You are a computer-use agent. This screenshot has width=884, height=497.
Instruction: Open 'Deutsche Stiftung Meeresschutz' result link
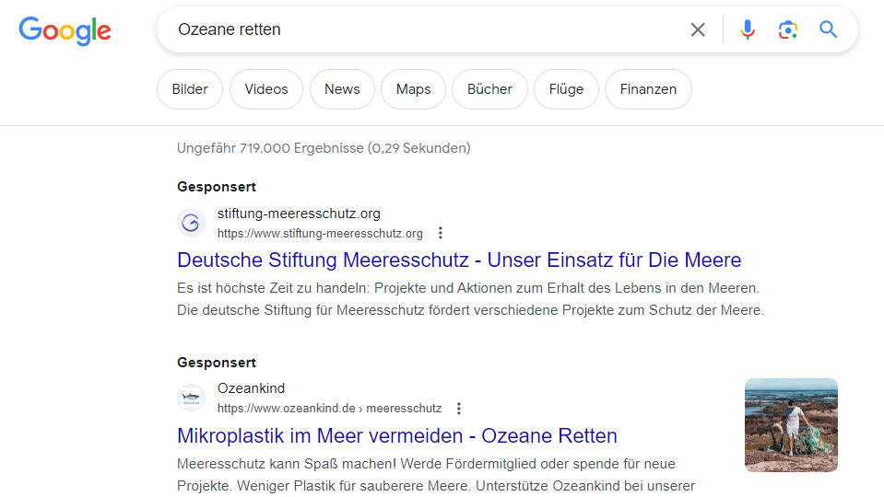click(x=459, y=260)
